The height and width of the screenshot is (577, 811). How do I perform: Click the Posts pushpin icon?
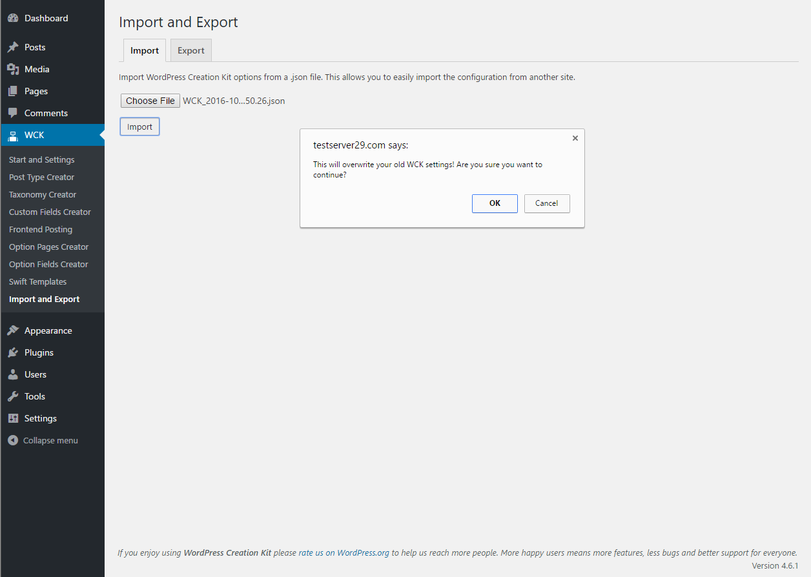(13, 46)
